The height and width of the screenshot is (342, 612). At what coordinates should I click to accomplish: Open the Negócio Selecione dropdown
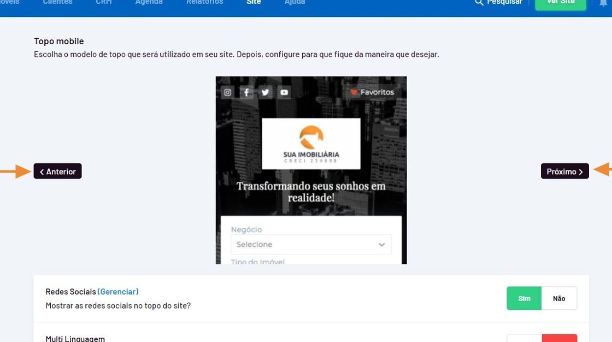[311, 244]
